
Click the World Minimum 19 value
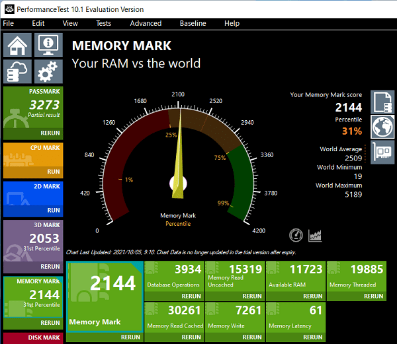(358, 176)
